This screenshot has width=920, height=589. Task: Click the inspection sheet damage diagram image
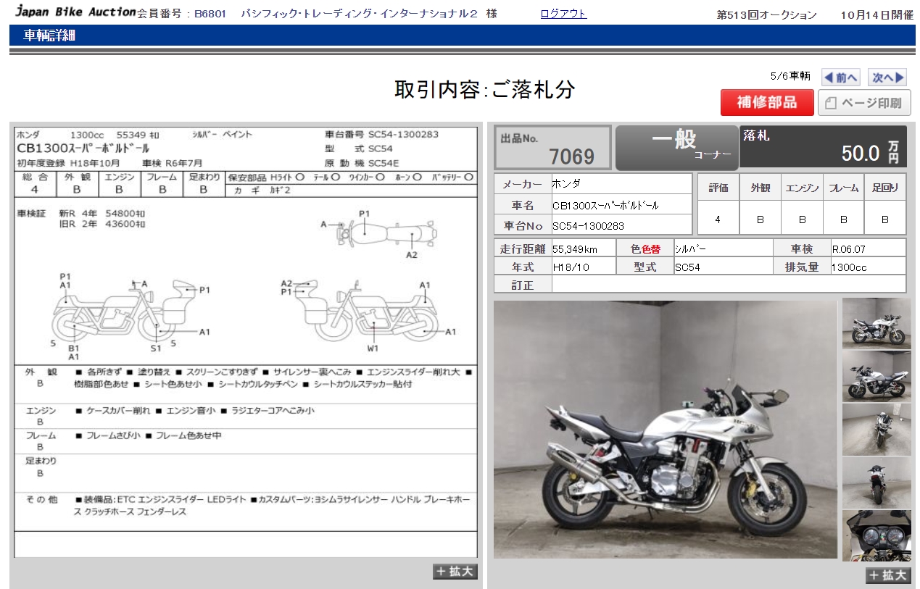click(246, 342)
